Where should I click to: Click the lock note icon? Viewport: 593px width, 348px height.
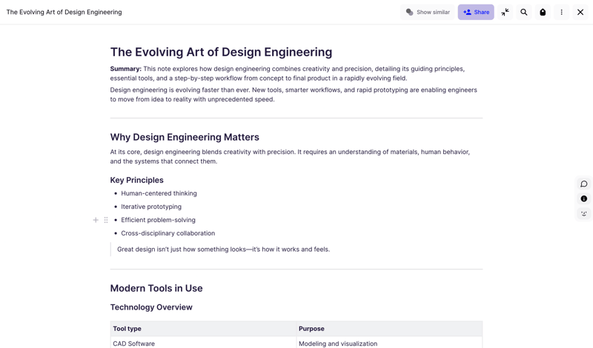[543, 13]
